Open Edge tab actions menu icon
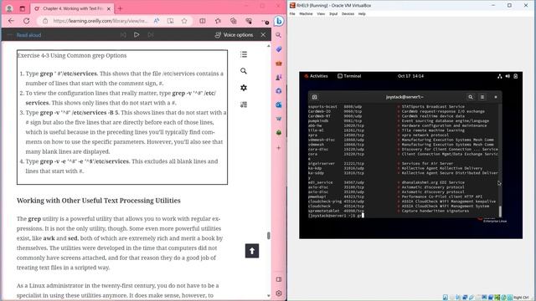This screenshot has height=301, width=536. [23, 8]
